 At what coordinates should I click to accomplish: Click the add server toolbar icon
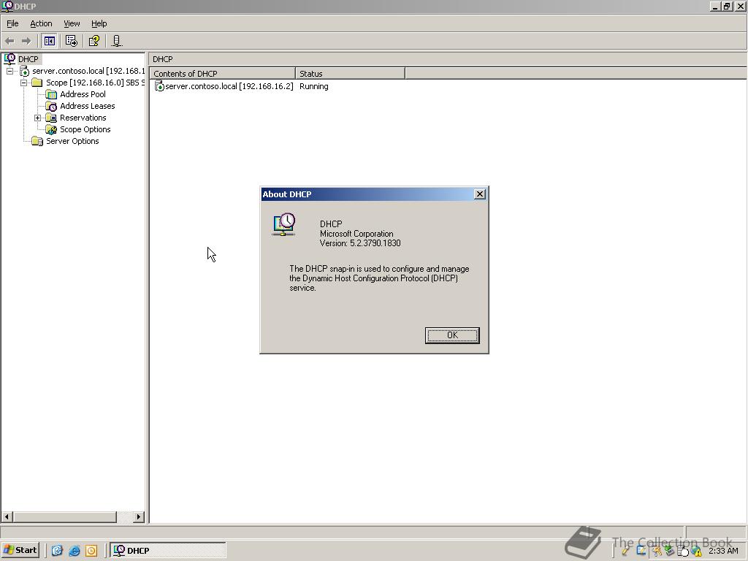116,41
